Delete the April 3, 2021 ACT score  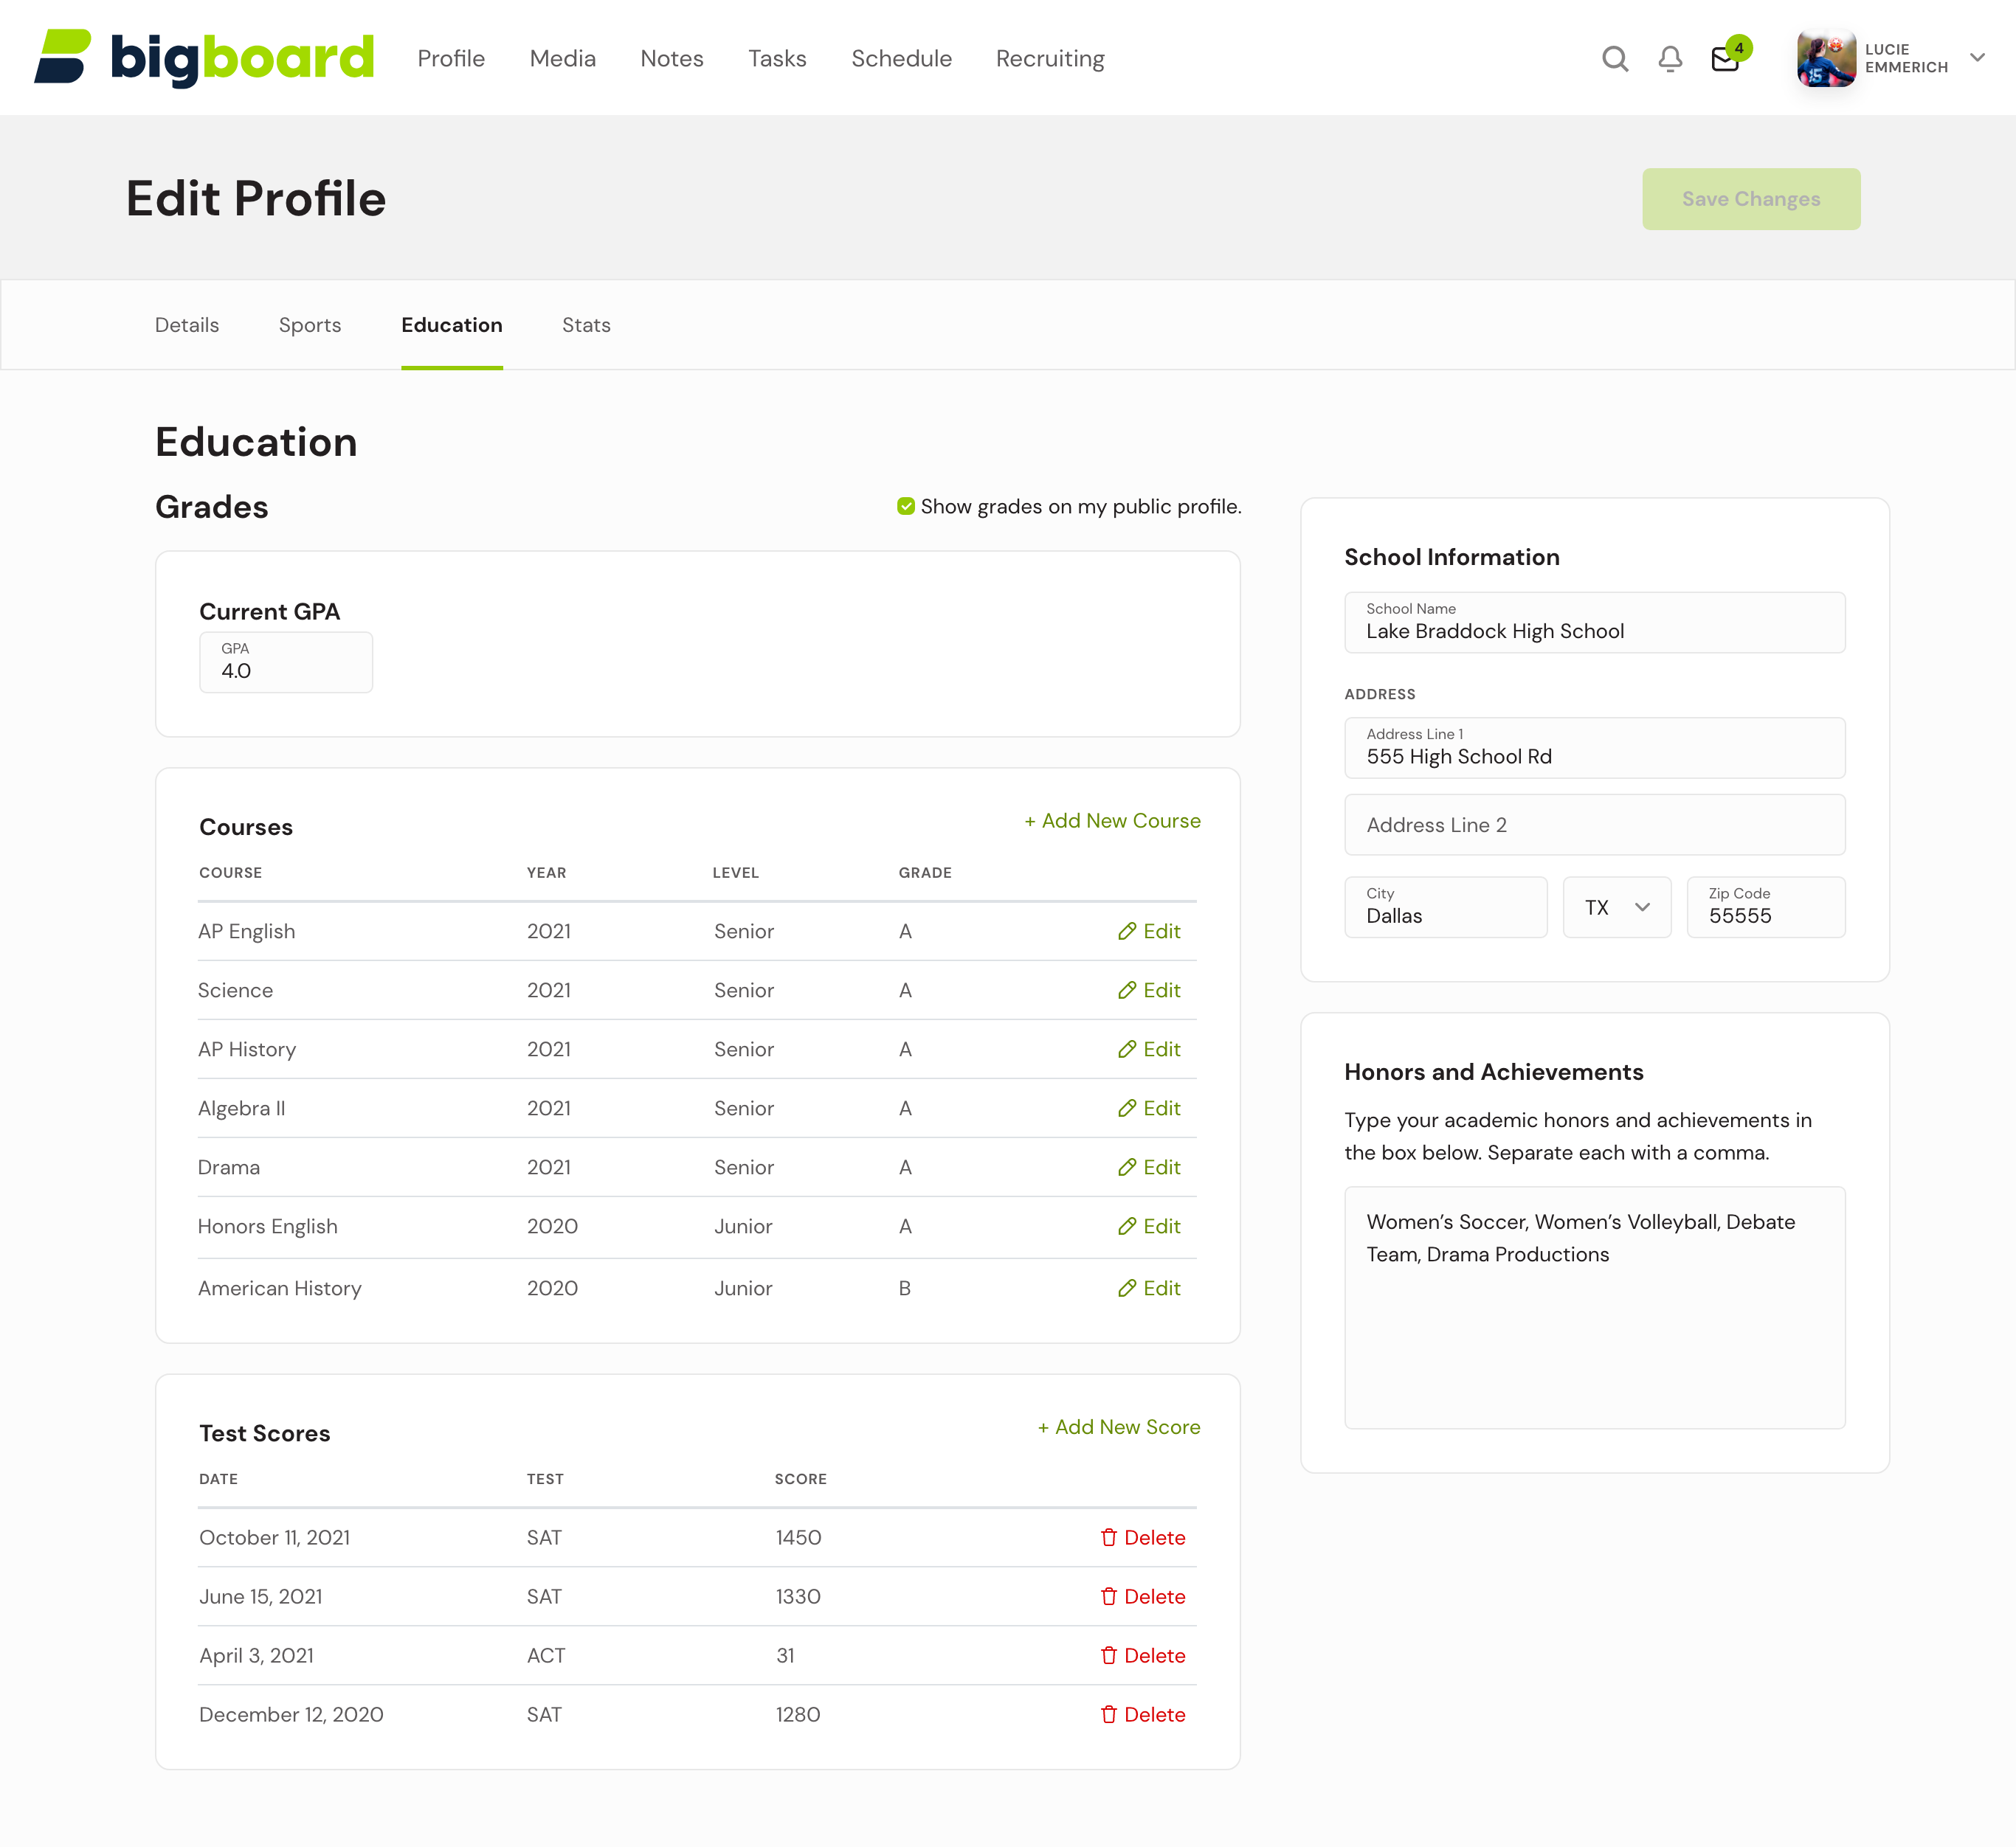pyautogui.click(x=1143, y=1655)
